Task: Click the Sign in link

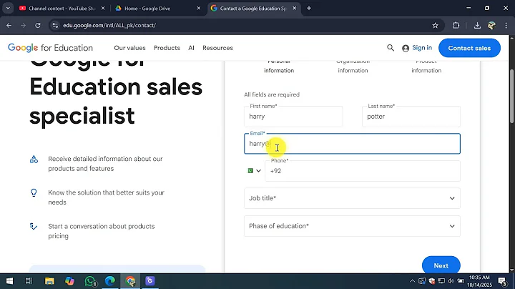Action: tap(417, 48)
